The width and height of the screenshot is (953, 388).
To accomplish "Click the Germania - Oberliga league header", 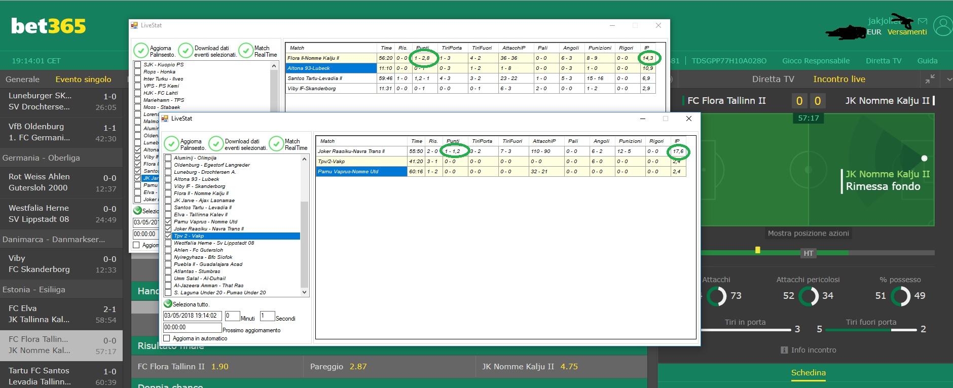I will click(61, 158).
